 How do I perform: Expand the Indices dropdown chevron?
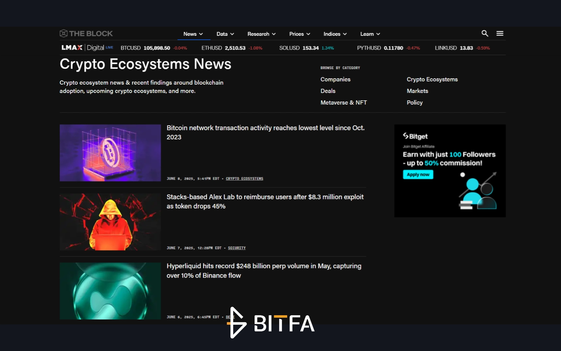[x=345, y=34]
